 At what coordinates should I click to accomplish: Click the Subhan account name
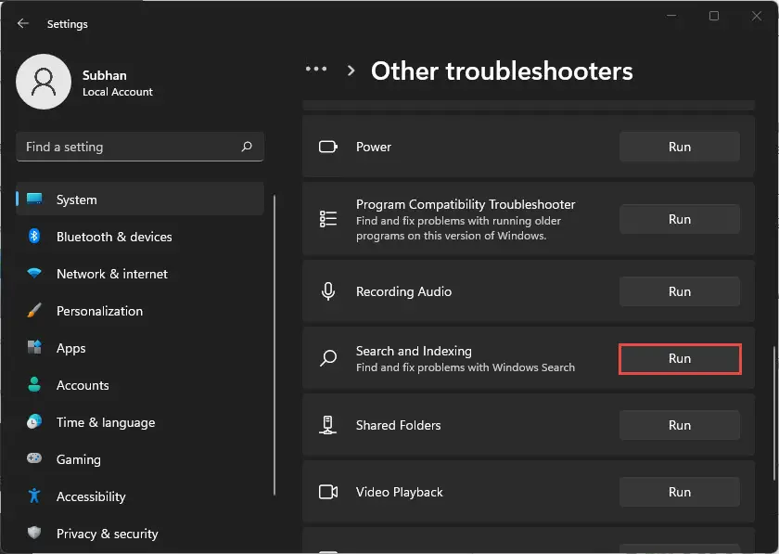tap(104, 75)
